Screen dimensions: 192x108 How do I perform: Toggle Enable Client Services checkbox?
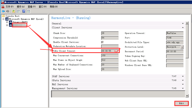(102, 42)
